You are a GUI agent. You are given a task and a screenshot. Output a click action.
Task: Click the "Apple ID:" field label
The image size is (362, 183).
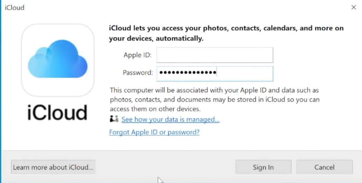point(137,55)
